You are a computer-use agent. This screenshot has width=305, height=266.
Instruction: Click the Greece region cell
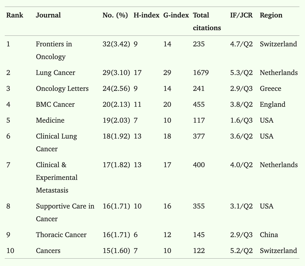pyautogui.click(x=270, y=89)
